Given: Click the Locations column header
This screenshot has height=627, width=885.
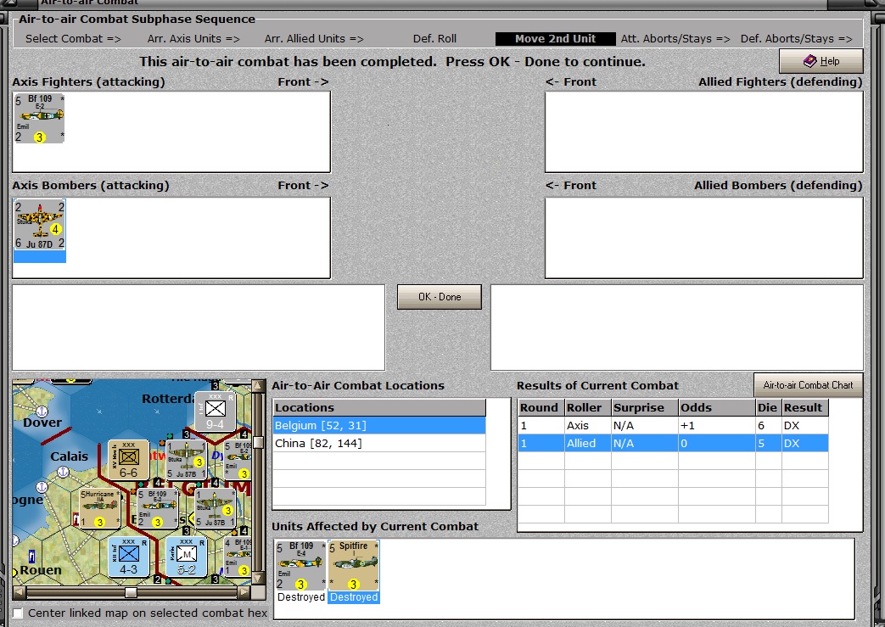Looking at the screenshot, I should pyautogui.click(x=379, y=407).
